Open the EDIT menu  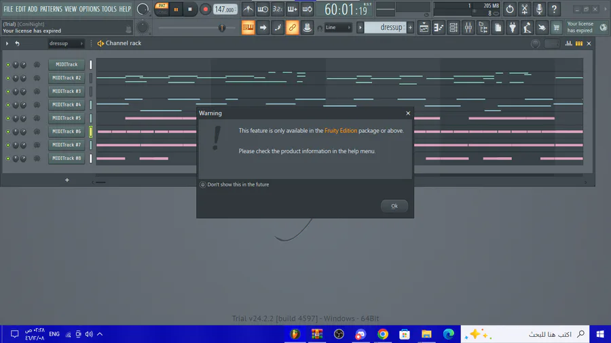point(20,9)
